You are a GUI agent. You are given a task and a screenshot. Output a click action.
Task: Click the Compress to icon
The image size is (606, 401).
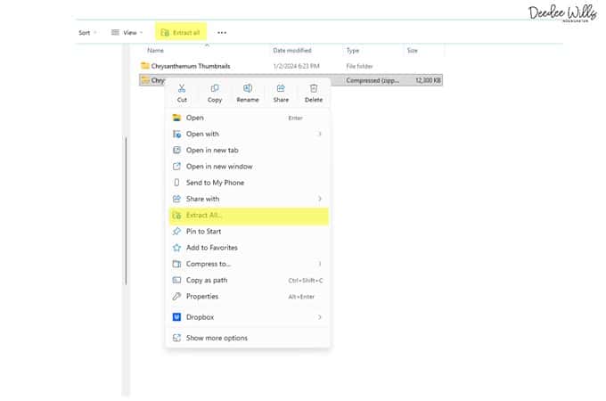pos(176,264)
